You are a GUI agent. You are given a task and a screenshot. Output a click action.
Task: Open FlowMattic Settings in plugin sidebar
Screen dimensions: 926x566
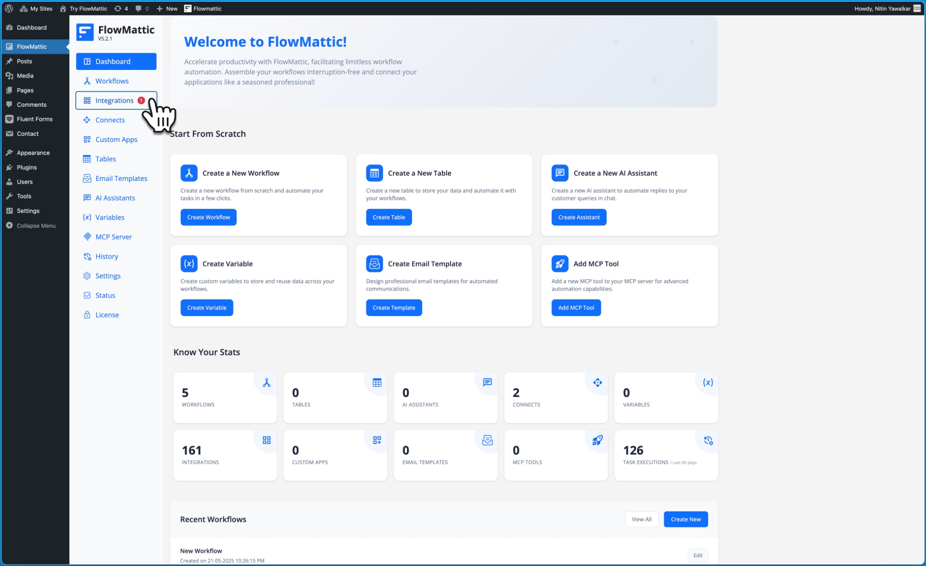[x=116, y=276]
